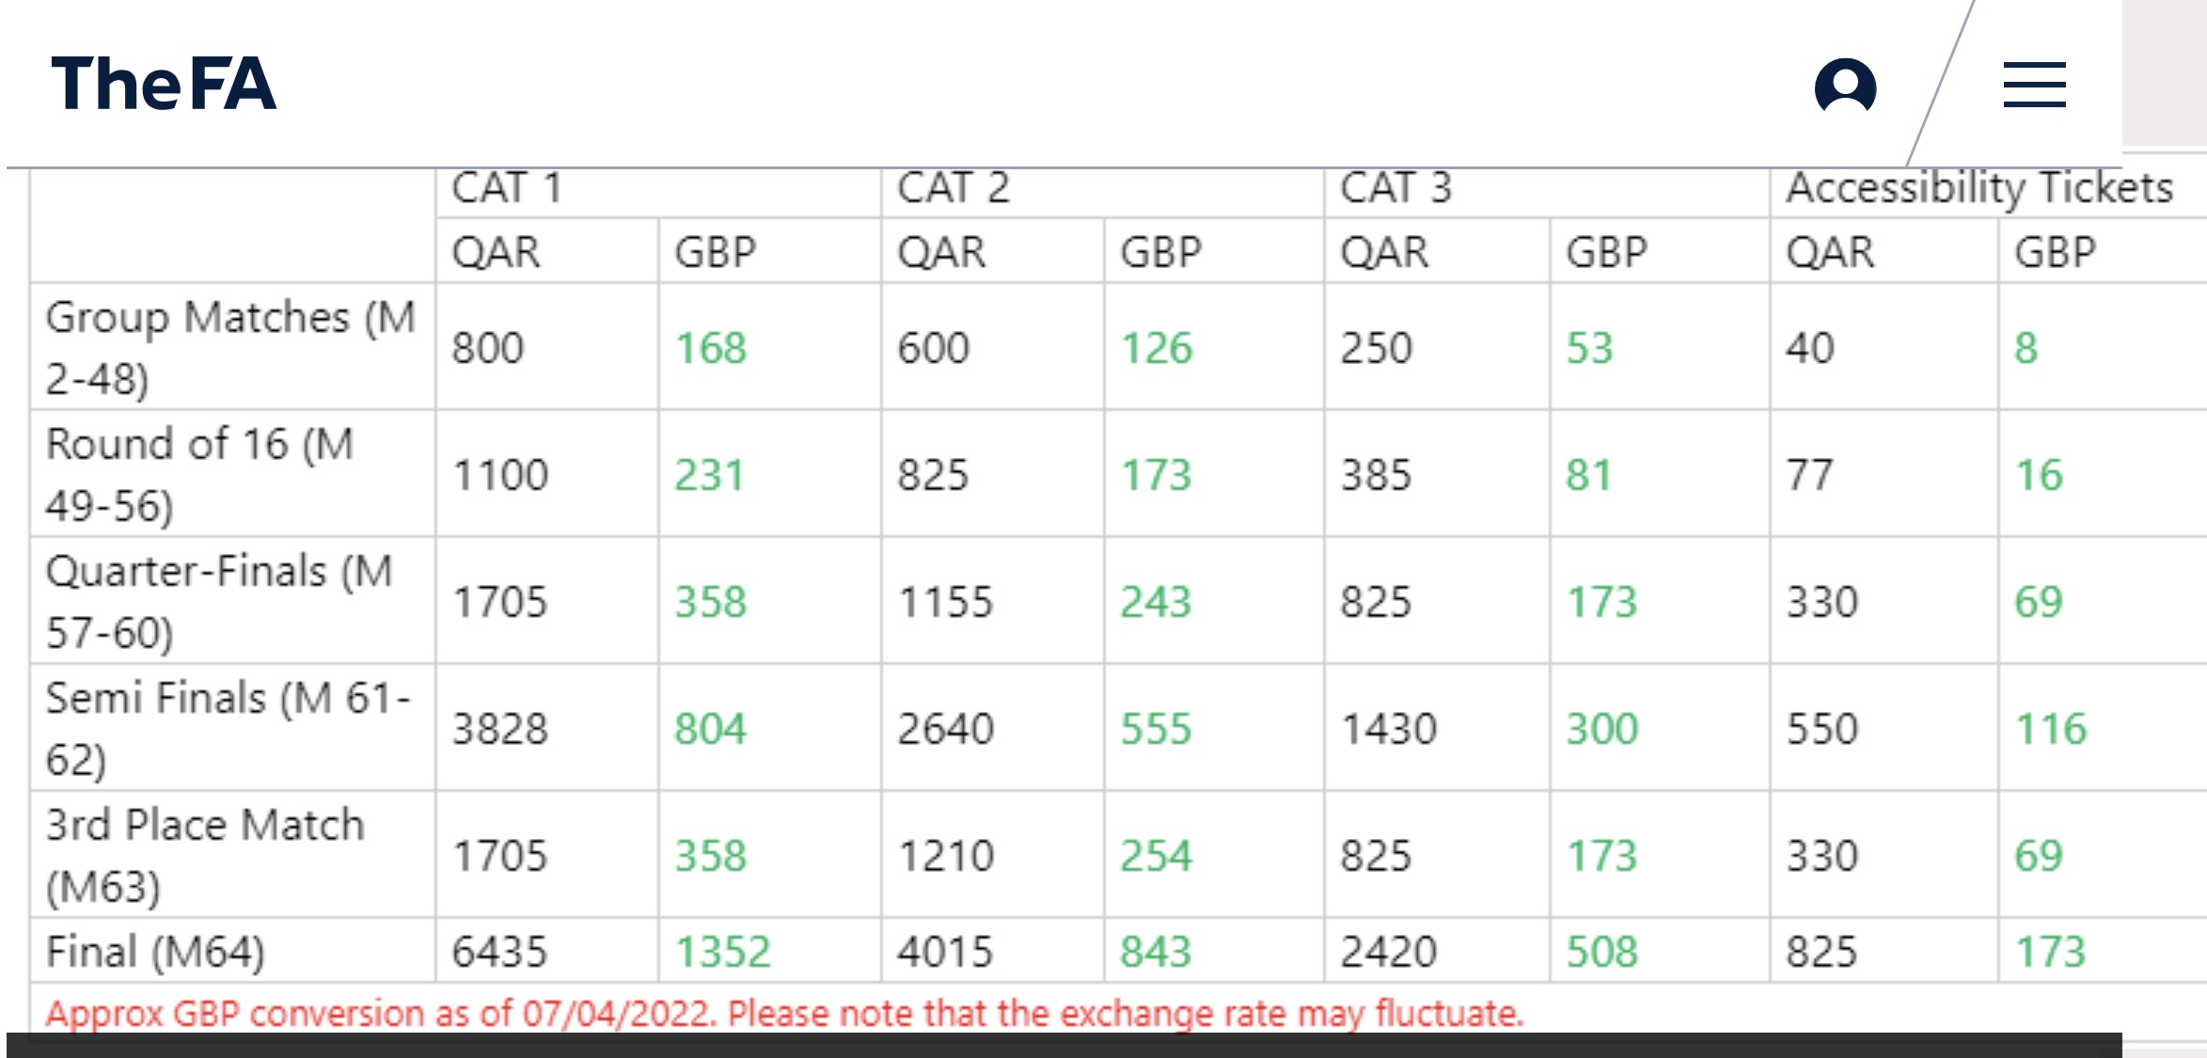Select the Group Matches (M 2-48) row label

pos(231,347)
